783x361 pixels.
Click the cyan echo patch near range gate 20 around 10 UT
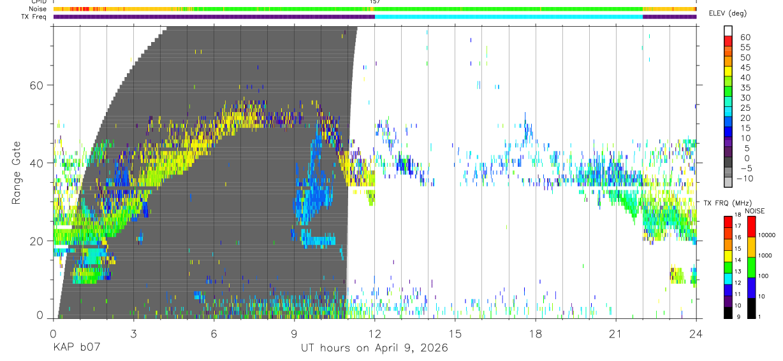click(317, 240)
